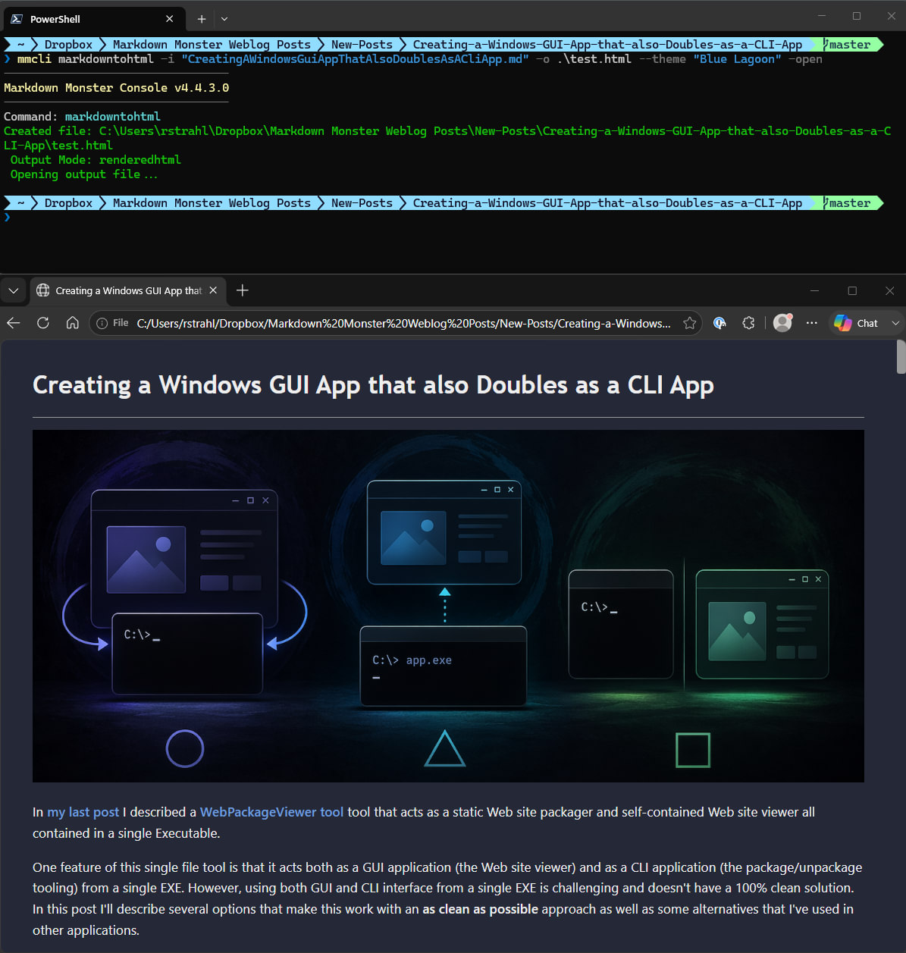Select the 'Creating a Windows GUI App' browser tab

[x=127, y=290]
